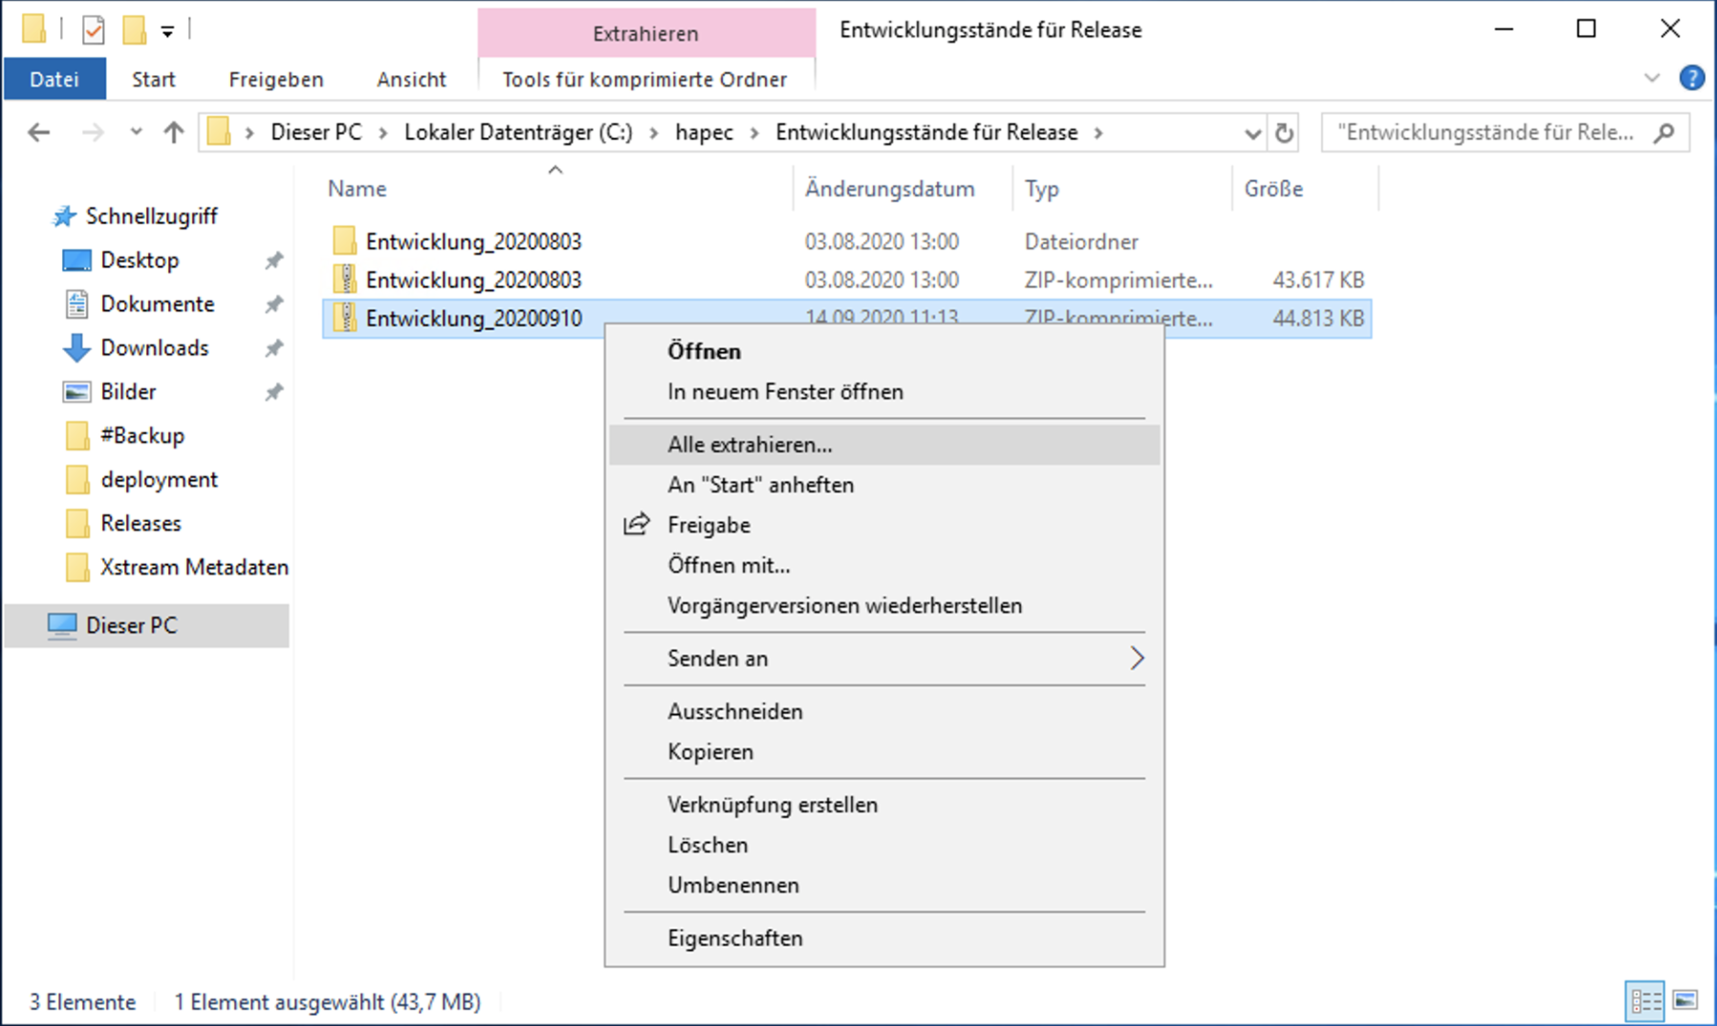The width and height of the screenshot is (1717, 1026).
Task: Expand the ribbon with chevron
Action: coord(1651,78)
